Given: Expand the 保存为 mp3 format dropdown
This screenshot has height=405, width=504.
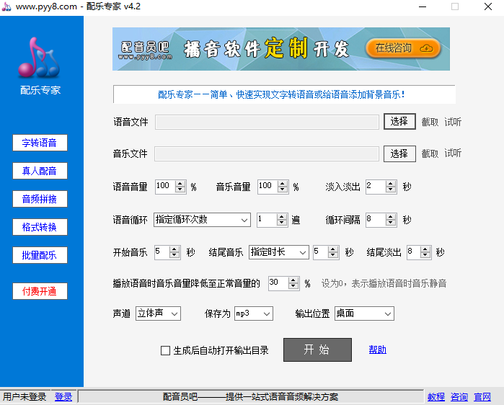Looking at the screenshot, I should pos(267,313).
